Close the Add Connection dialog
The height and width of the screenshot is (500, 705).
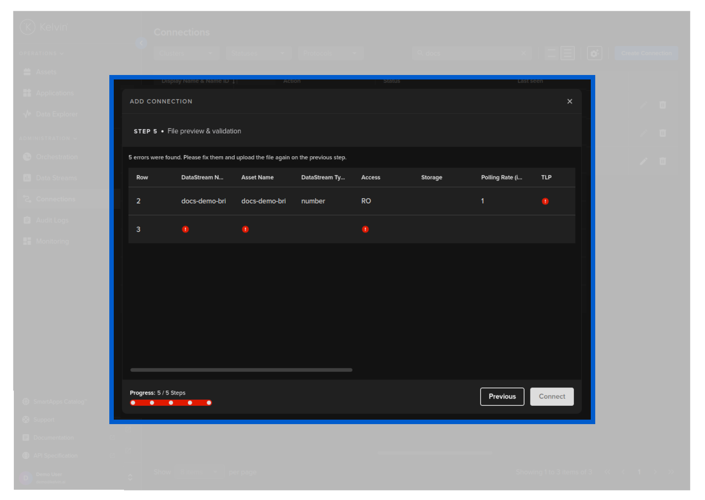click(569, 101)
